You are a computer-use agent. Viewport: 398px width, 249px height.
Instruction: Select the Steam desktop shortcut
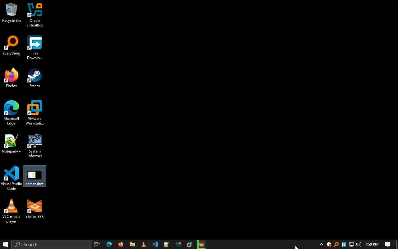[35, 78]
